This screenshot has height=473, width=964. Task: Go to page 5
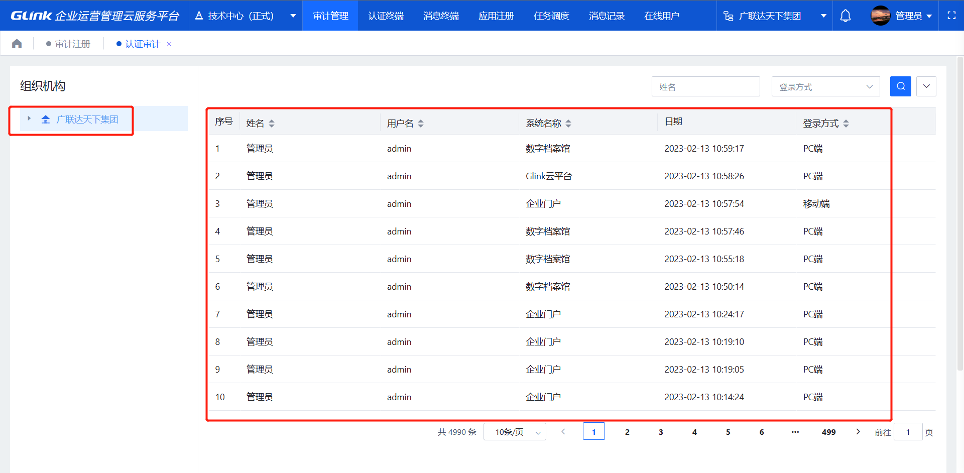(x=728, y=432)
